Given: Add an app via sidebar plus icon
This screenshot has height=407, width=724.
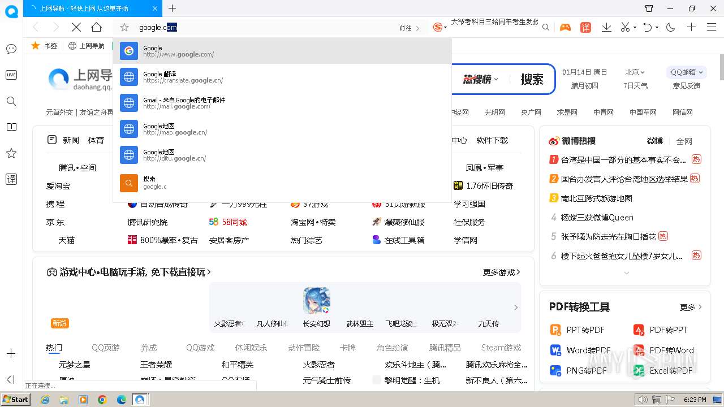Looking at the screenshot, I should coord(11,354).
